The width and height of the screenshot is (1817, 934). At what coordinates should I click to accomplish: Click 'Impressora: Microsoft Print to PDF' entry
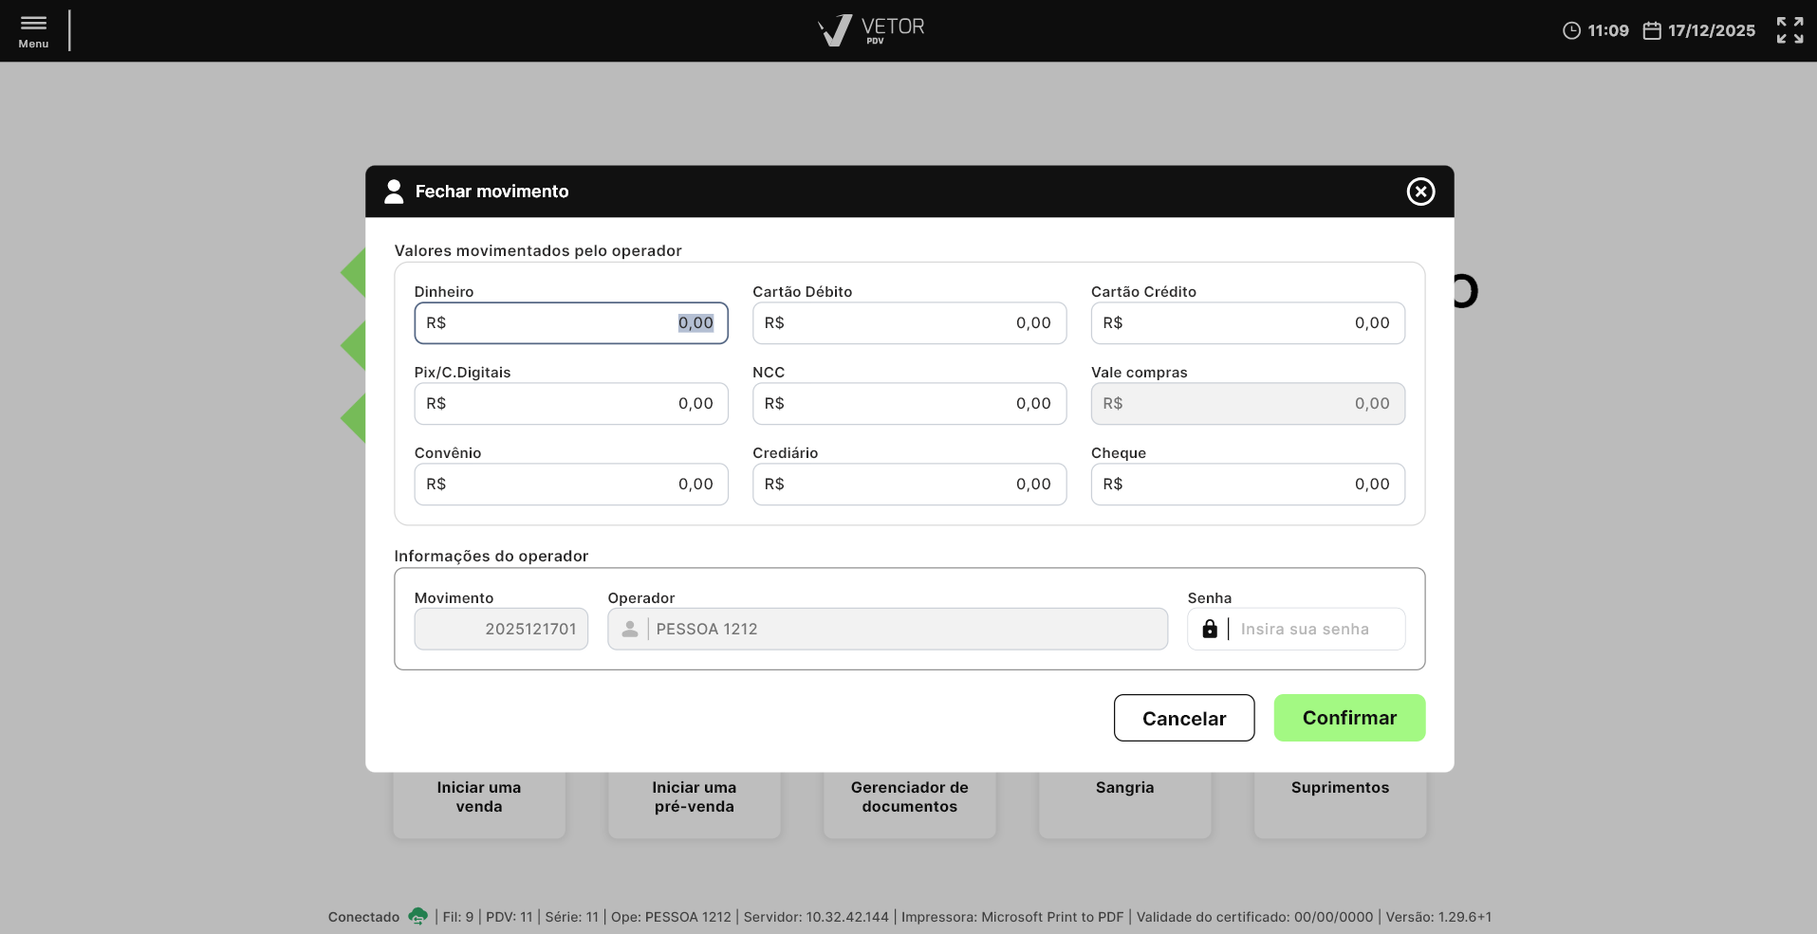point(1012,917)
